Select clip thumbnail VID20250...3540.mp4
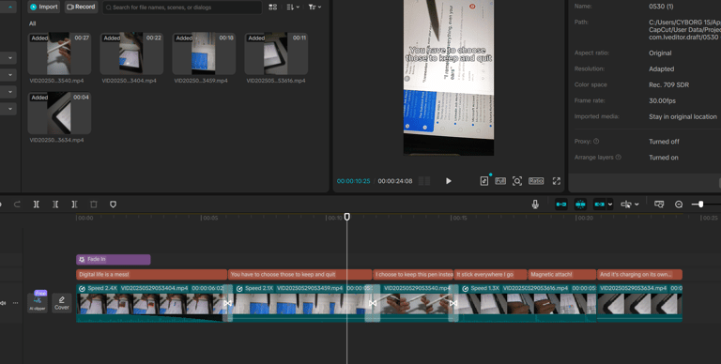The image size is (721, 364). click(x=59, y=53)
